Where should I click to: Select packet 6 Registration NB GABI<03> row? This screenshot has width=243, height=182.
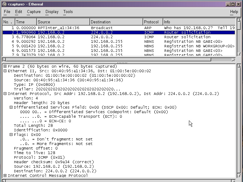tap(119, 51)
